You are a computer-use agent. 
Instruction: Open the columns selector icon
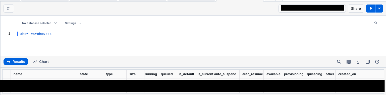tap(349, 62)
